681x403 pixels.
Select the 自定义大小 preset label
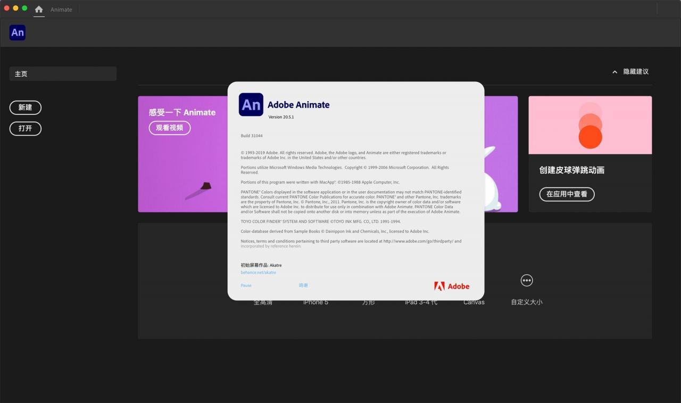[x=527, y=302]
